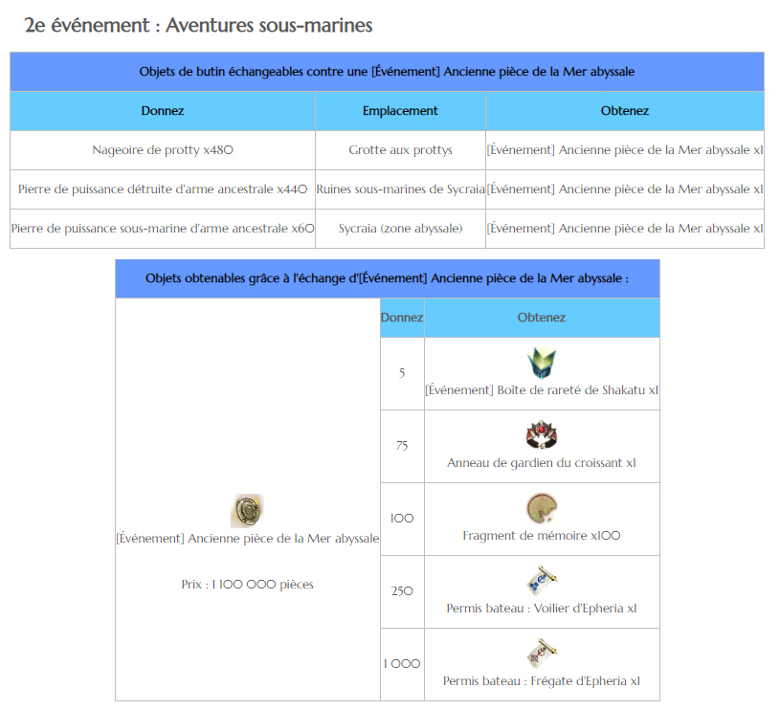780x710 pixels.
Task: Select the Epheria sailboat license scroll icon
Action: 542,580
